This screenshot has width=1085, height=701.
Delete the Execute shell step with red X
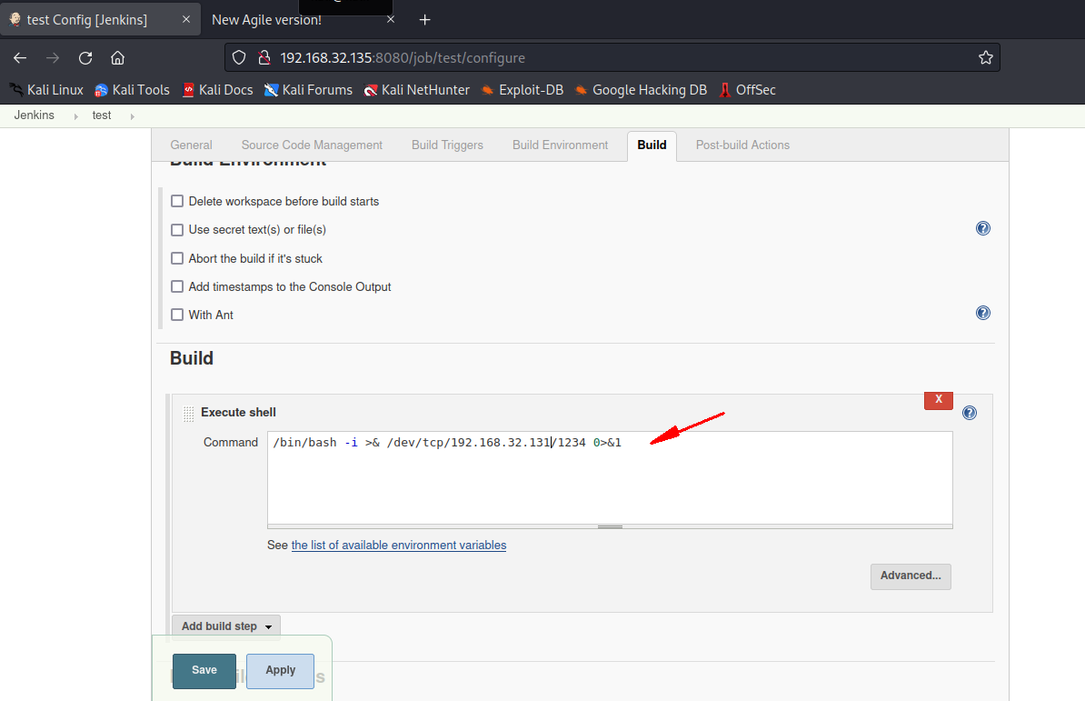coord(939,400)
